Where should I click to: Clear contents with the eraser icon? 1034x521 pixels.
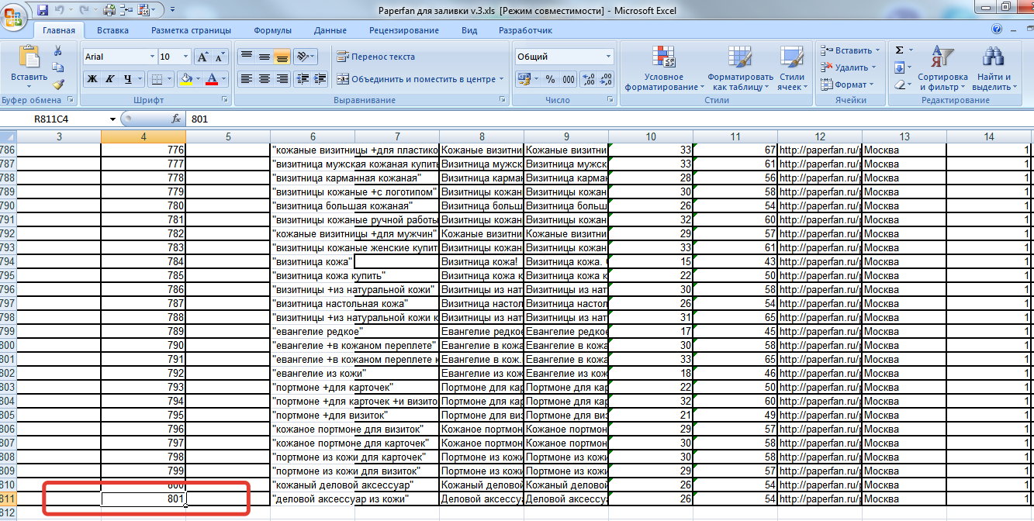899,85
